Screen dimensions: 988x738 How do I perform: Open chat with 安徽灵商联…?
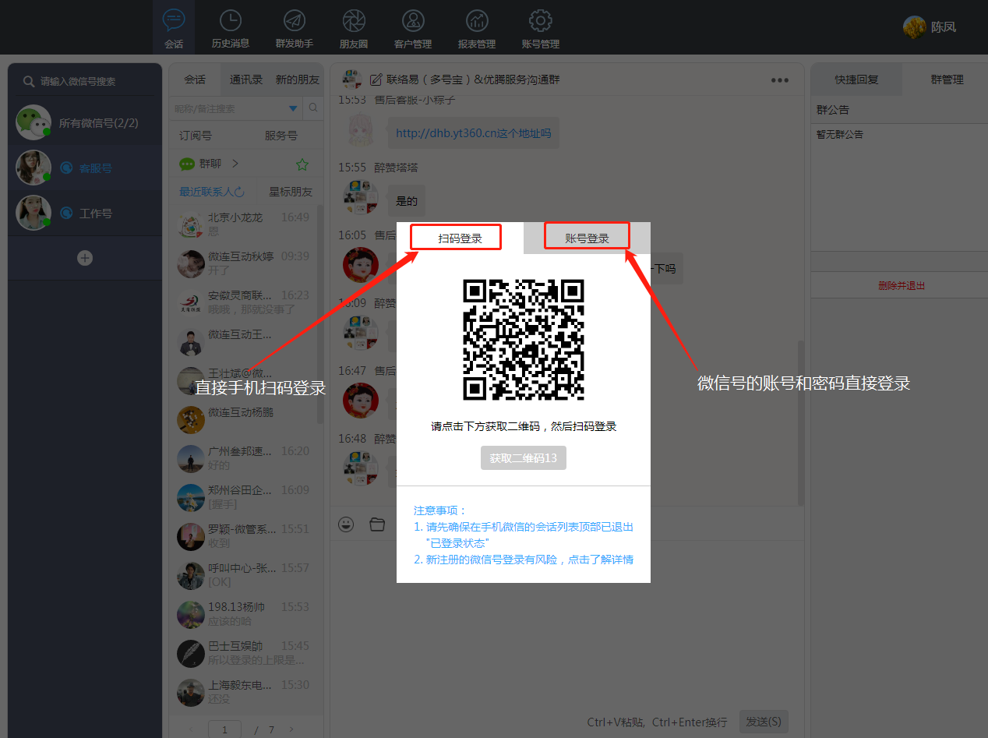(243, 302)
